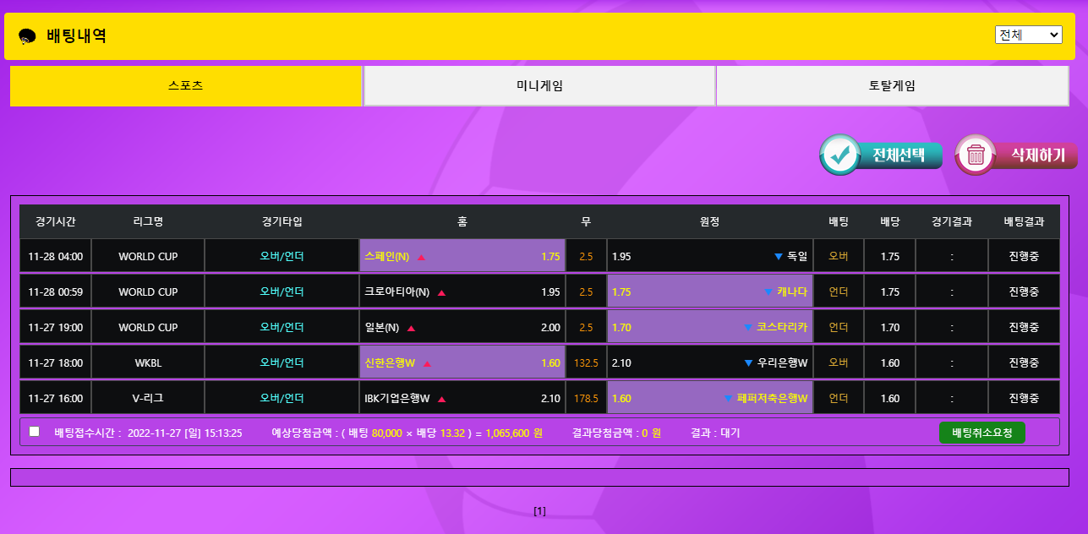Click the 일본(N) home odds cell

462,328
